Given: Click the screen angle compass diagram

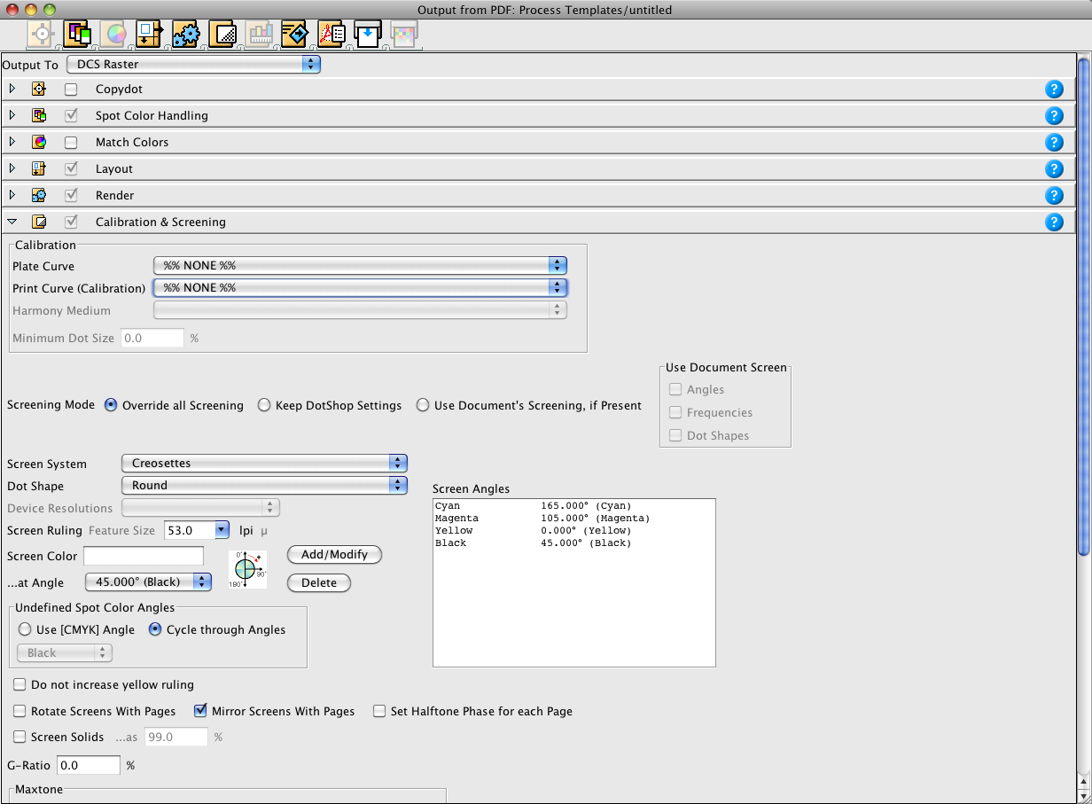Looking at the screenshot, I should (247, 569).
